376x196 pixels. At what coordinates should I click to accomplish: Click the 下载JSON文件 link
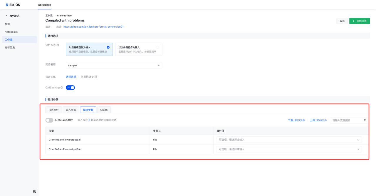(x=296, y=120)
